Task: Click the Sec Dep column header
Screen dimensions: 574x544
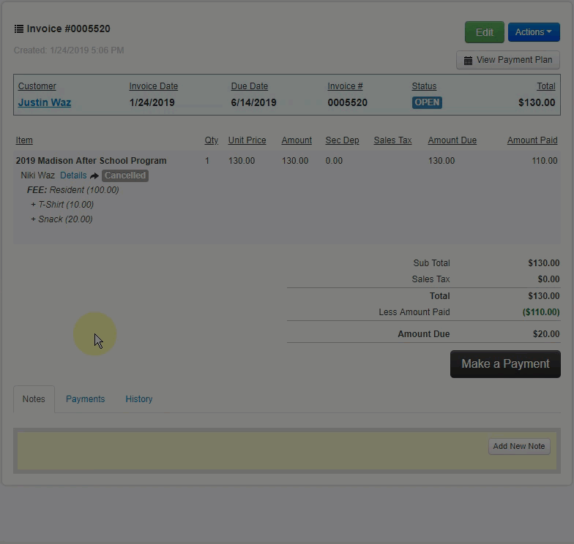Action: (x=342, y=140)
